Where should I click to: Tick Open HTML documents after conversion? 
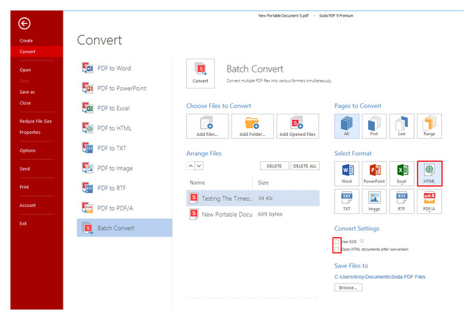tap(337, 249)
